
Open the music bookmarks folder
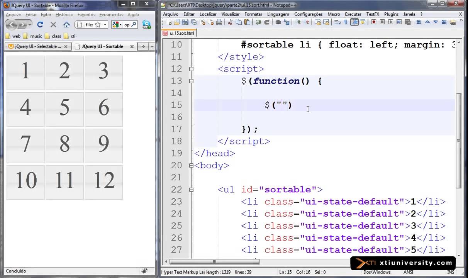(x=32, y=36)
